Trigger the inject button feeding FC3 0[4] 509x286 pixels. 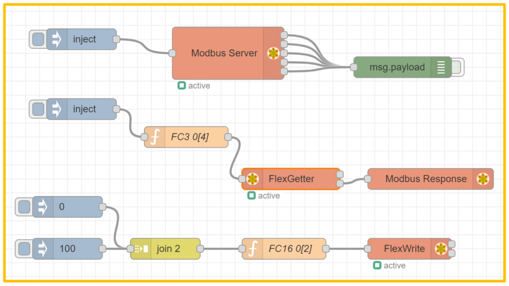coord(38,109)
